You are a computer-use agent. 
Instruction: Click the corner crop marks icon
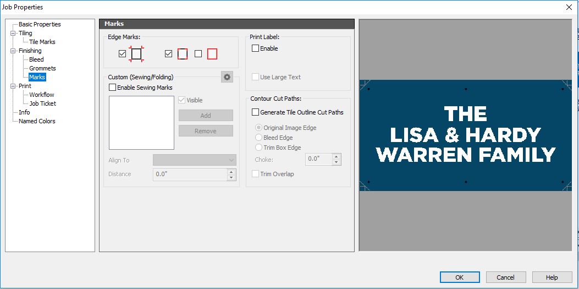pyautogui.click(x=136, y=53)
